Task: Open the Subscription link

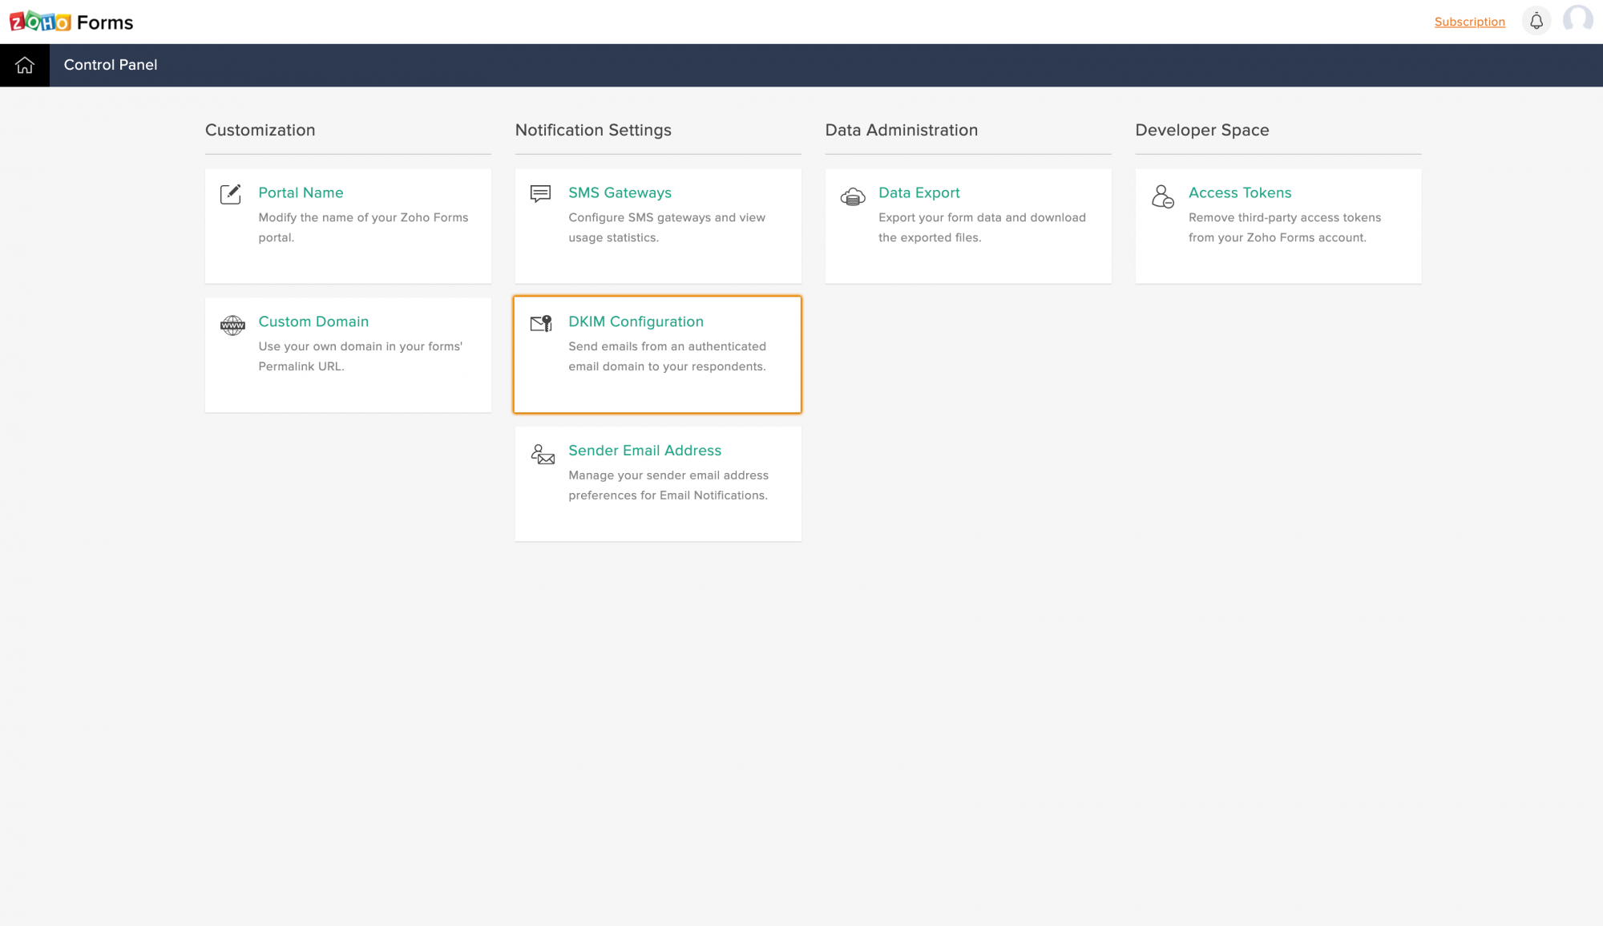Action: coord(1470,22)
